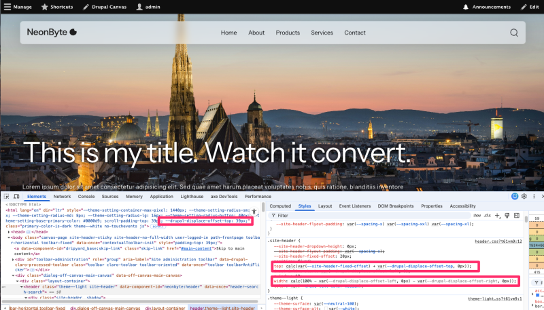
Task: Switch to the Memory panel tab
Action: (x=134, y=197)
